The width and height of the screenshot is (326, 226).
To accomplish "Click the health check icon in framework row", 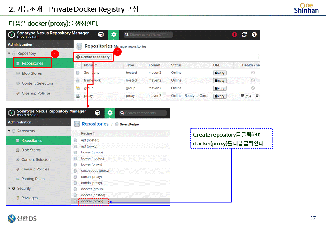I will coord(253,80).
